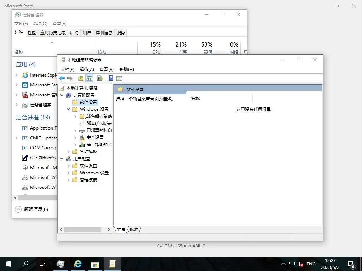The image size is (362, 271).
Task: Select 软件设置 under 用户配置
Action: pyautogui.click(x=88, y=166)
